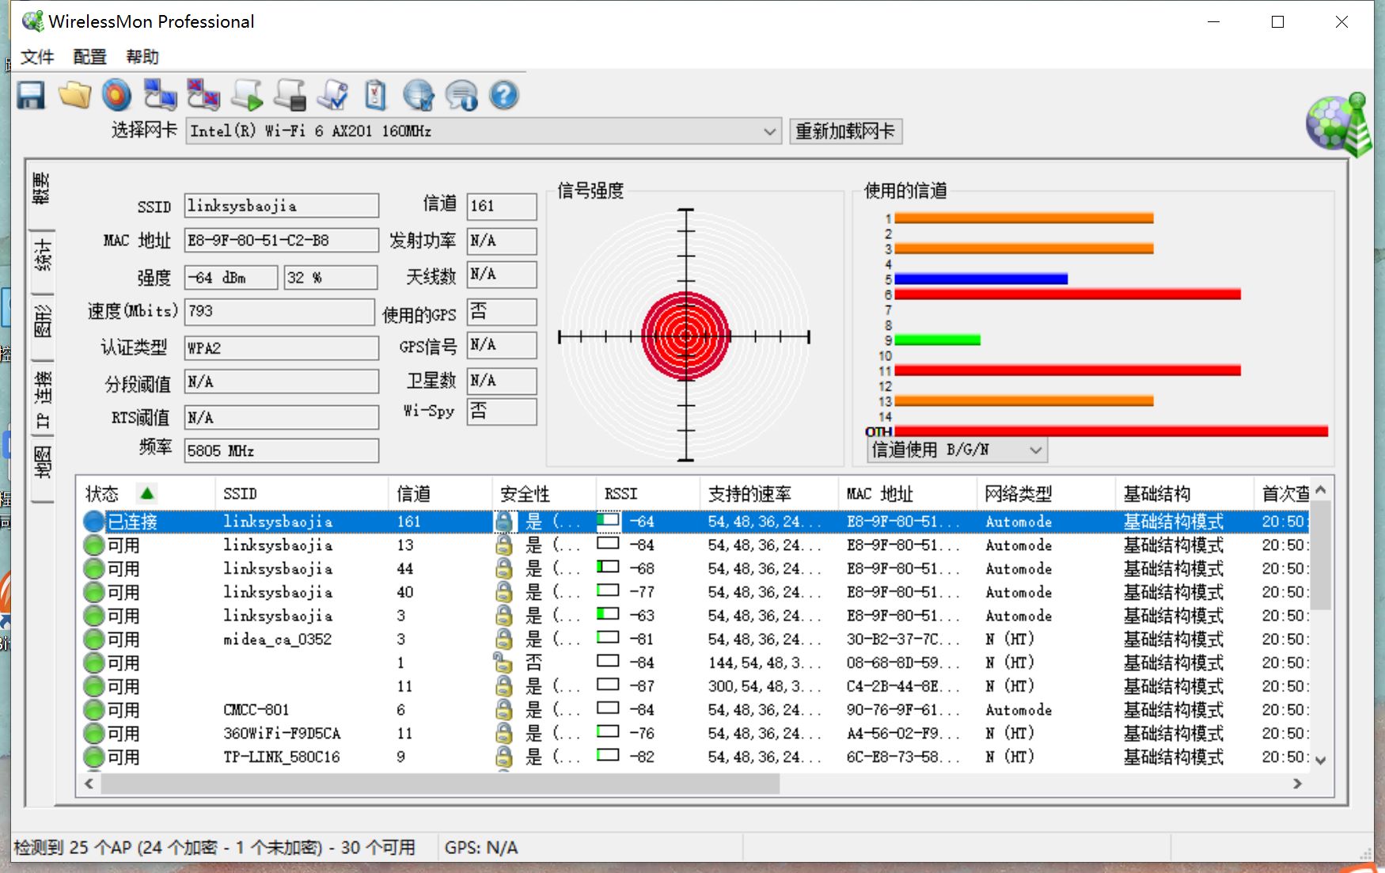
Task: Sort the list by the RSSI column header
Action: [647, 494]
